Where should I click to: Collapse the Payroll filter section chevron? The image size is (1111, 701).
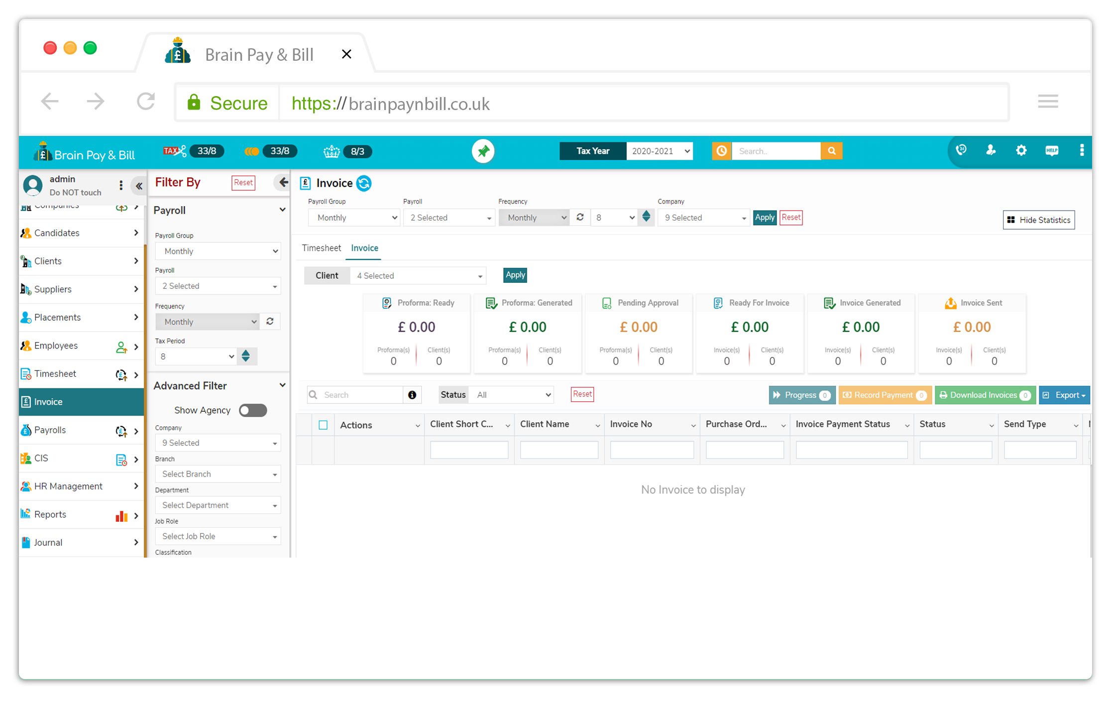pos(282,210)
